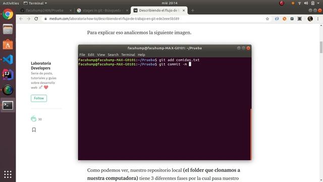Open Terminal menu in terminal image
Image resolution: width=323 pixels, height=182 pixels.
tap(128, 55)
